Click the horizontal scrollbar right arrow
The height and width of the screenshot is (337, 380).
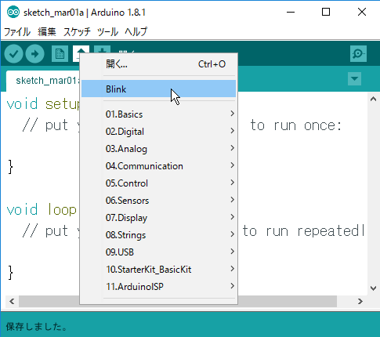click(360, 302)
